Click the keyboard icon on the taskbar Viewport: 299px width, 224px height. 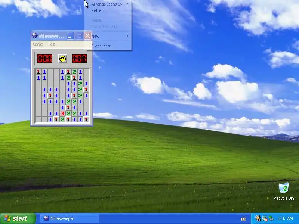click(x=244, y=218)
